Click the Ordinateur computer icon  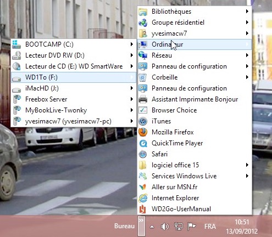[143, 44]
